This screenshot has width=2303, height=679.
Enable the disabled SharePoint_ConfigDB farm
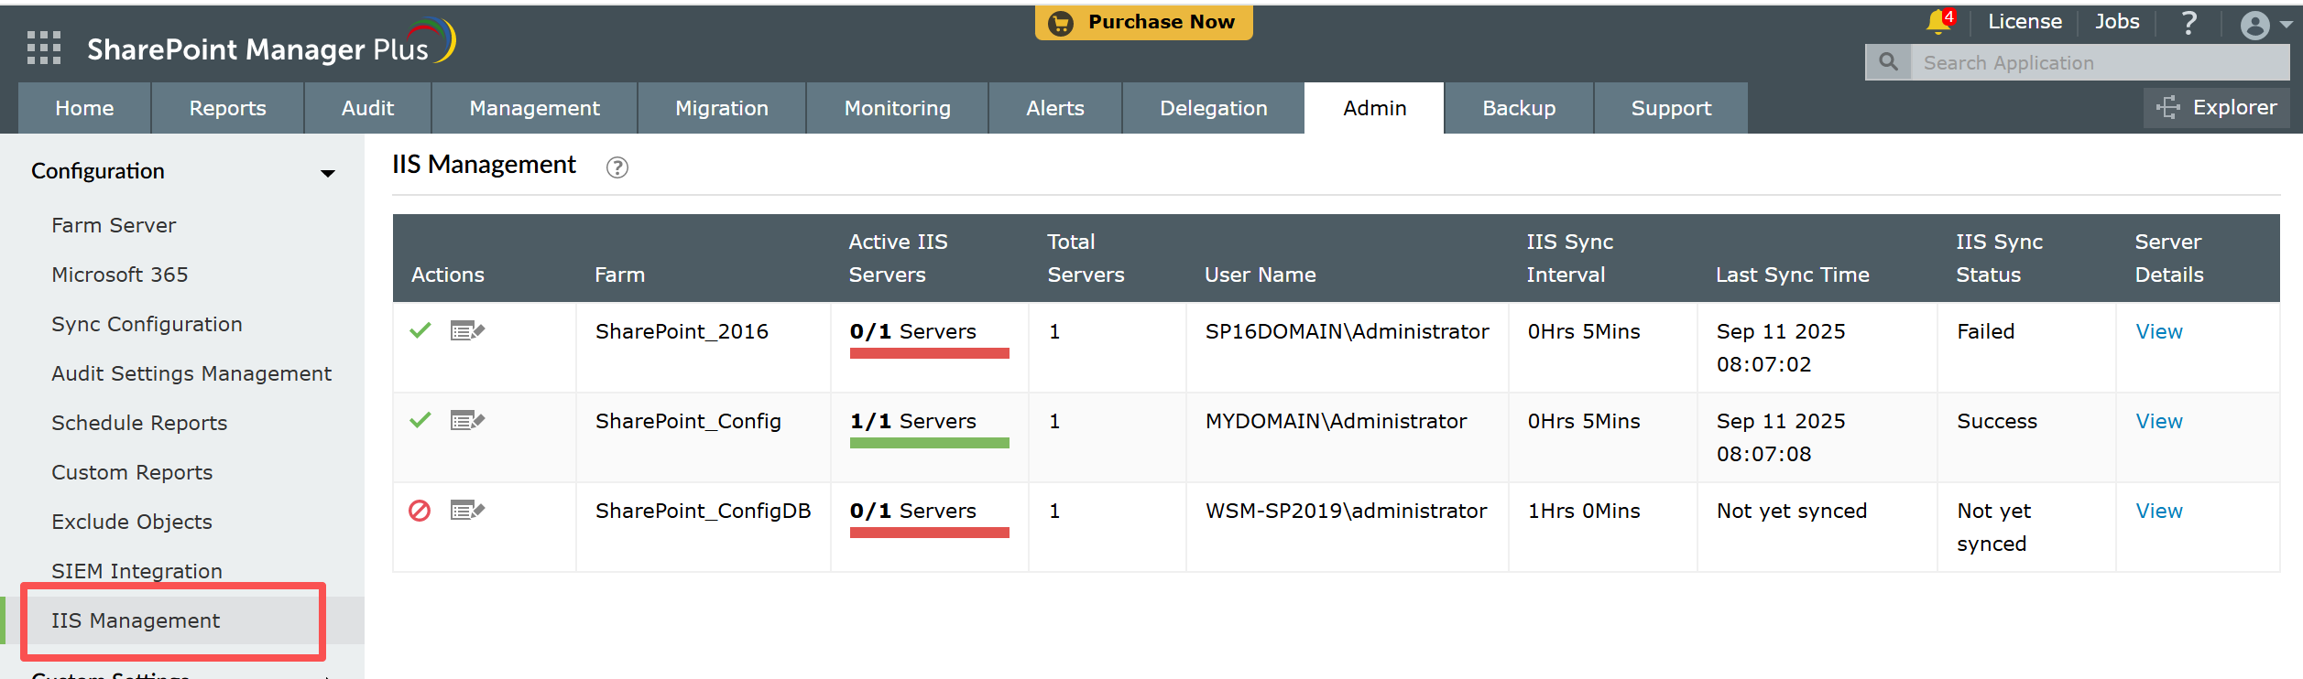pyautogui.click(x=420, y=511)
